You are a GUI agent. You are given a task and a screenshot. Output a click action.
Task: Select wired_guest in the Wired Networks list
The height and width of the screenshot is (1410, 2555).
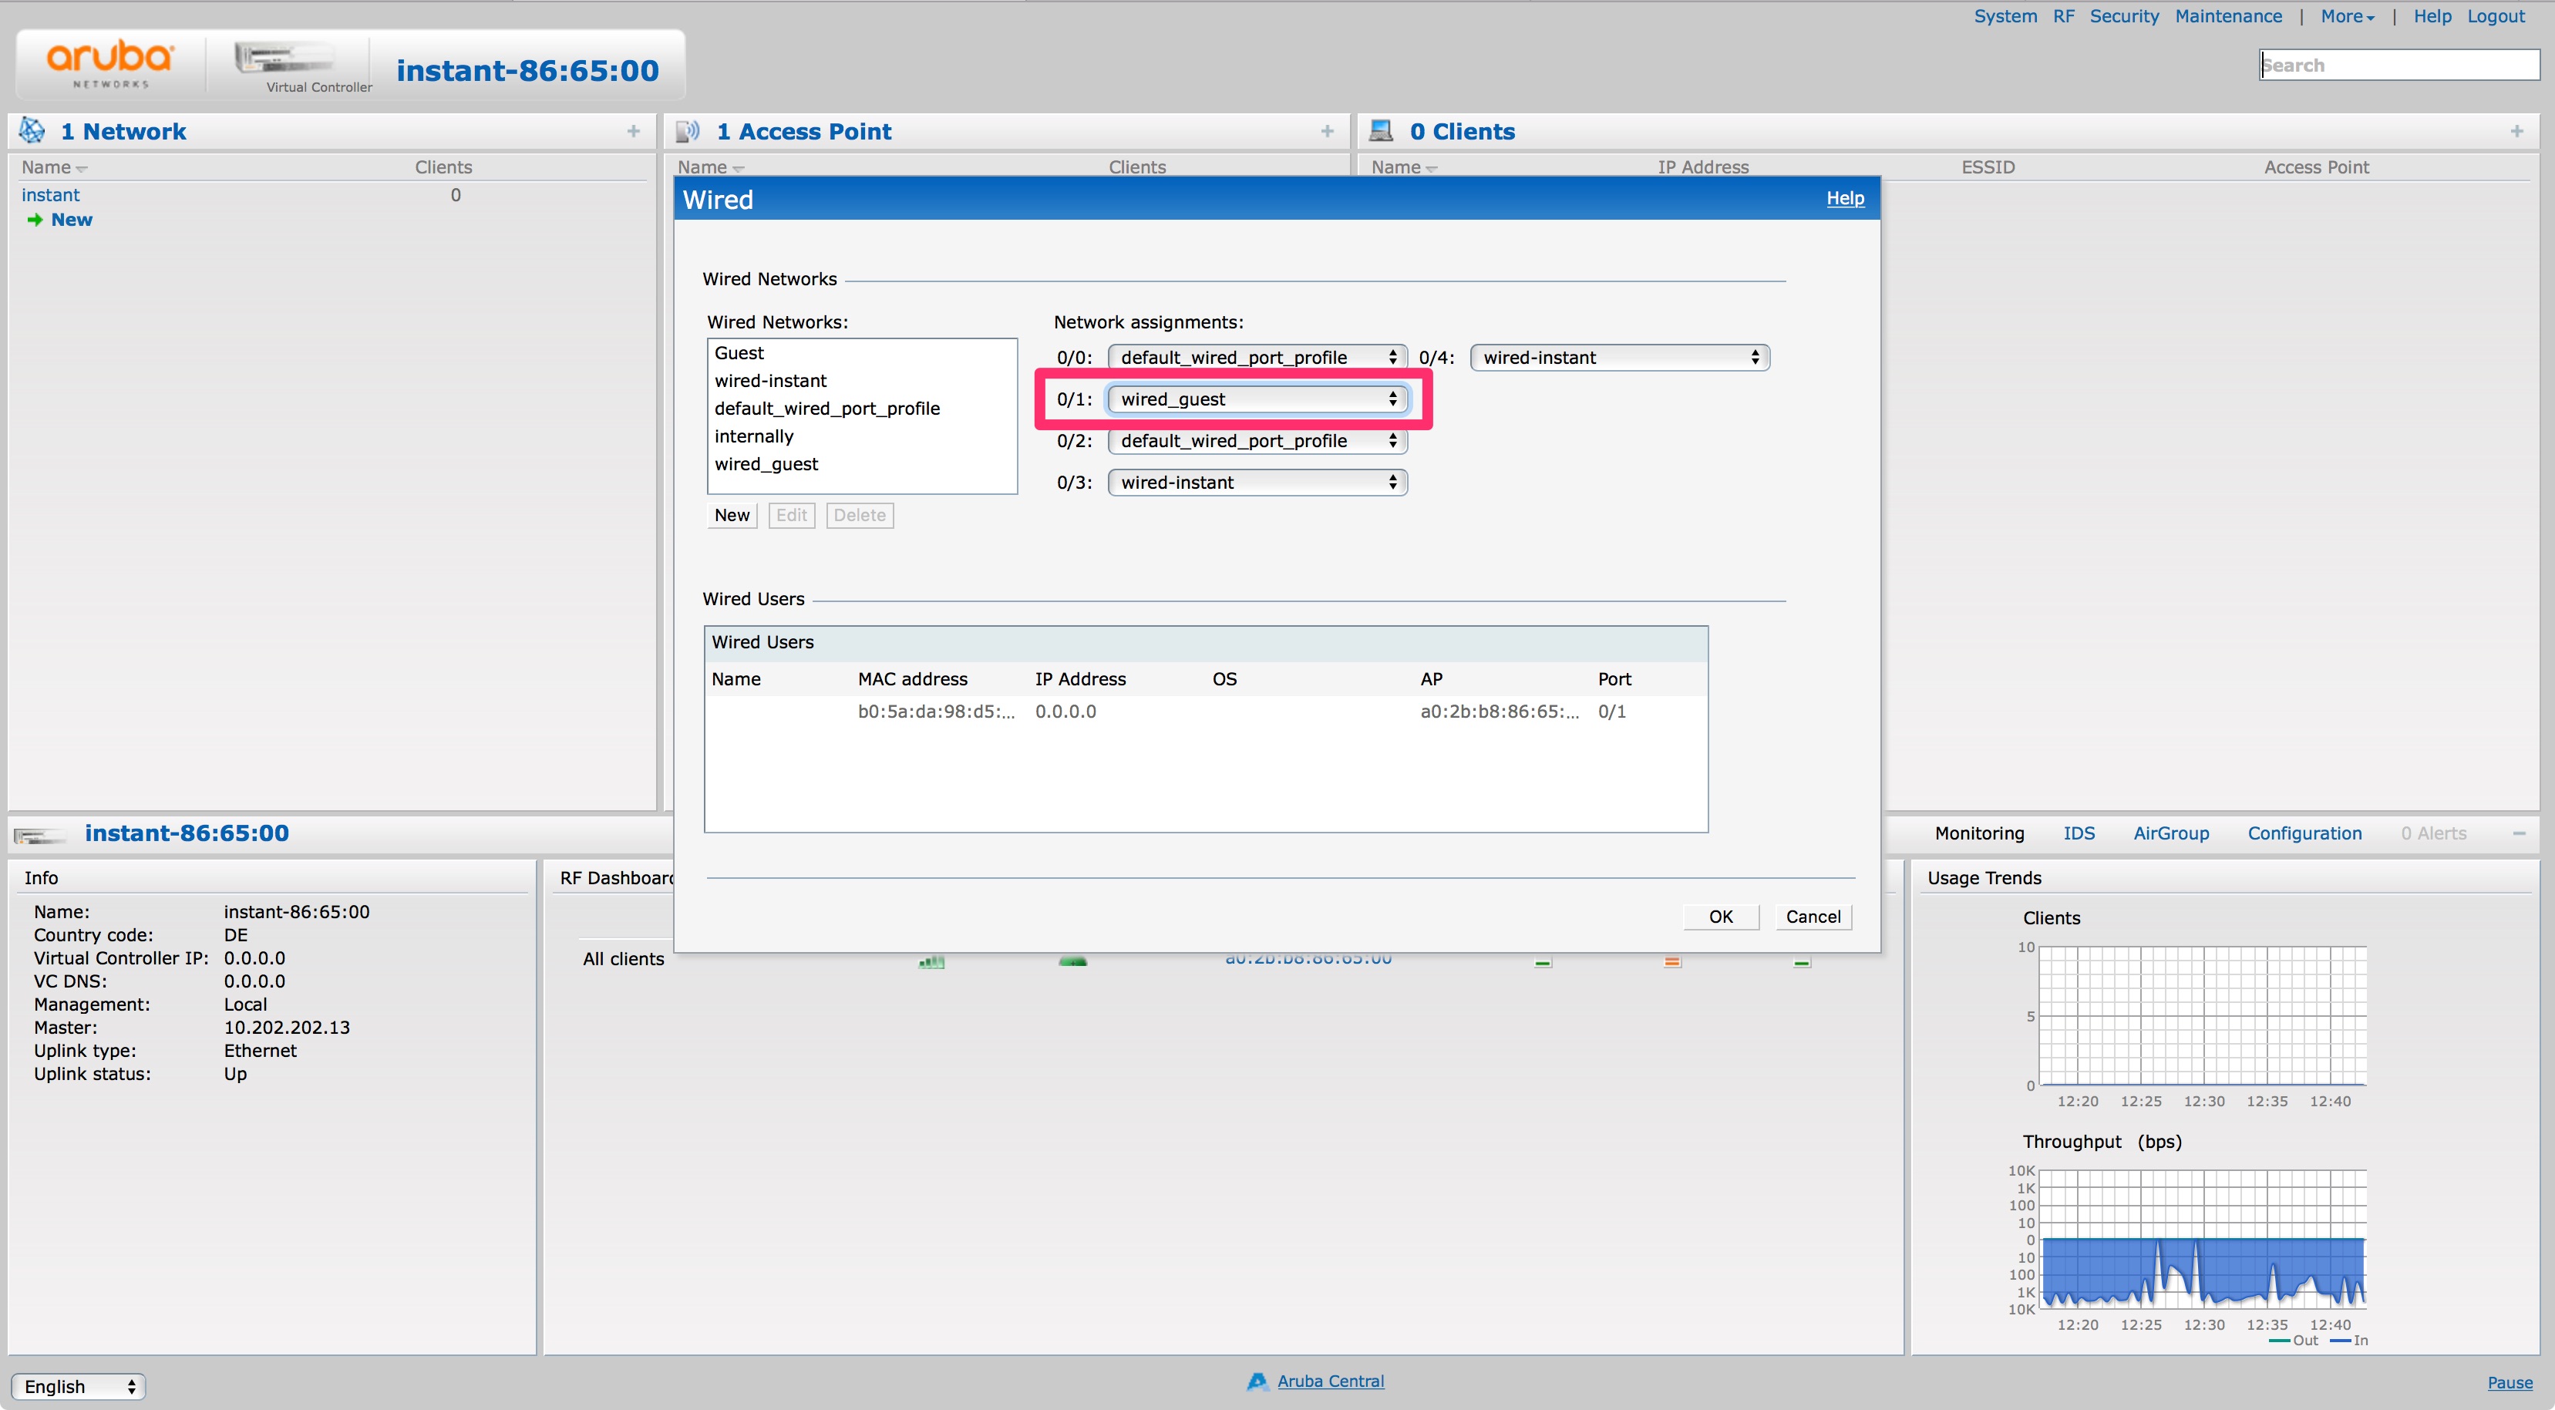766,464
